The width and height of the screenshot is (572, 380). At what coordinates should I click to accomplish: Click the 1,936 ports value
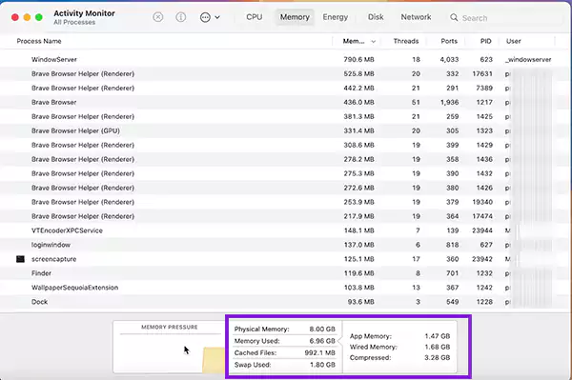[x=449, y=102]
